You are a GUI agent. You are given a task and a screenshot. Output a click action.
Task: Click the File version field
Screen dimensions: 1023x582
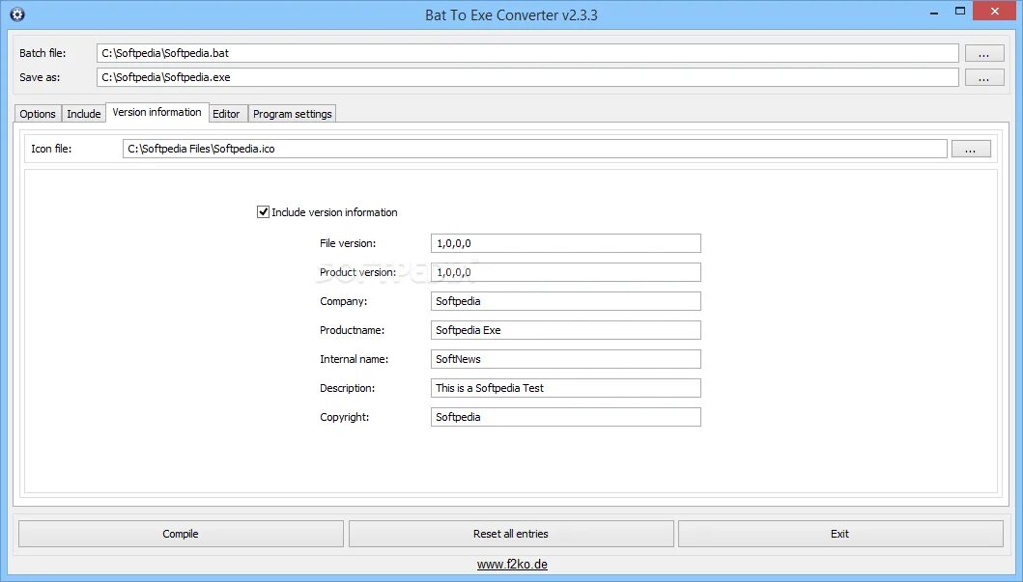click(x=566, y=243)
